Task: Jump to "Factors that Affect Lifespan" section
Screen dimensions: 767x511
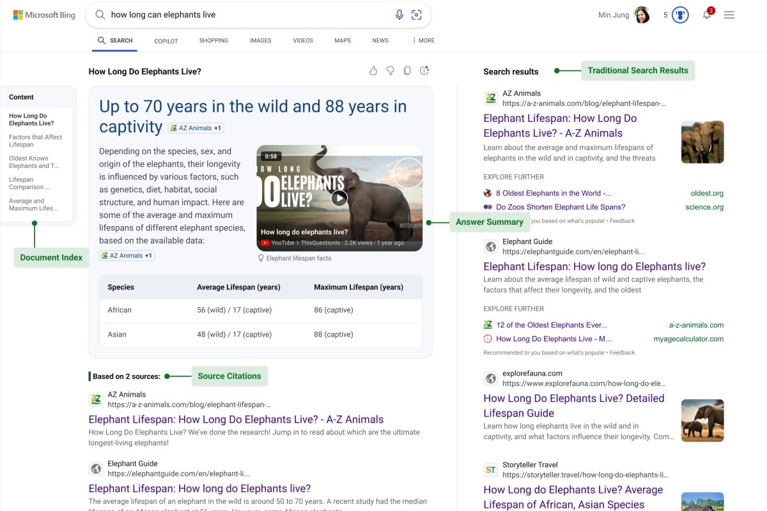Action: coord(36,141)
